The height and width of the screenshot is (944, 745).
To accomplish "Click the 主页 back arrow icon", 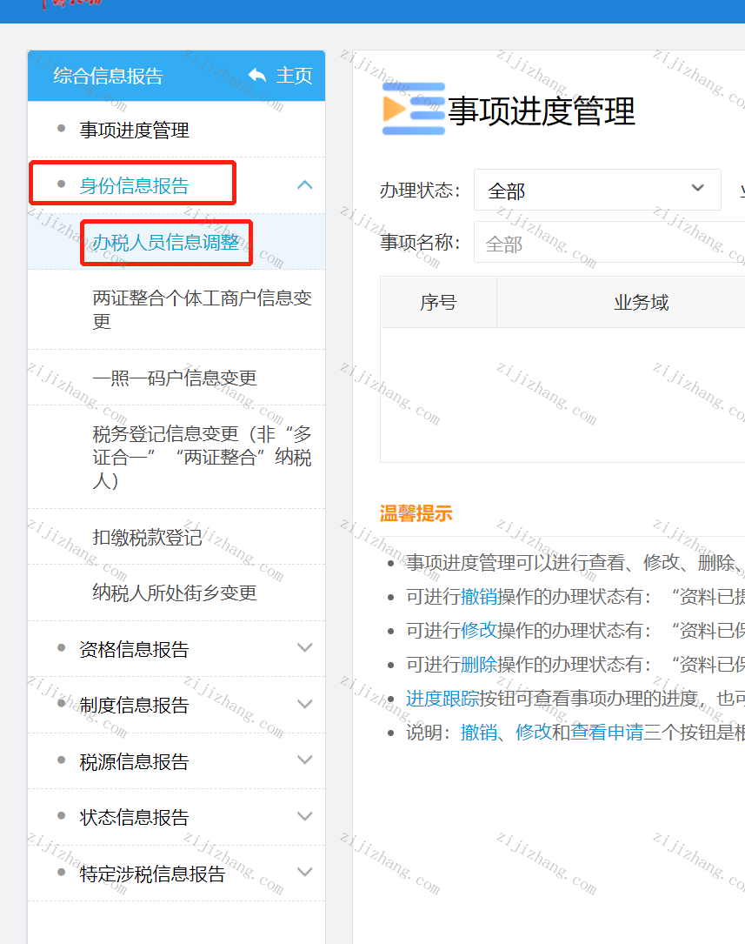I will click(257, 75).
